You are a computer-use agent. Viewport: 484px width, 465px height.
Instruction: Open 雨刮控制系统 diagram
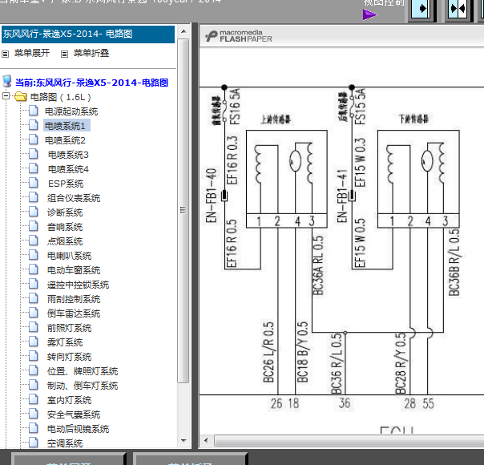[74, 299]
